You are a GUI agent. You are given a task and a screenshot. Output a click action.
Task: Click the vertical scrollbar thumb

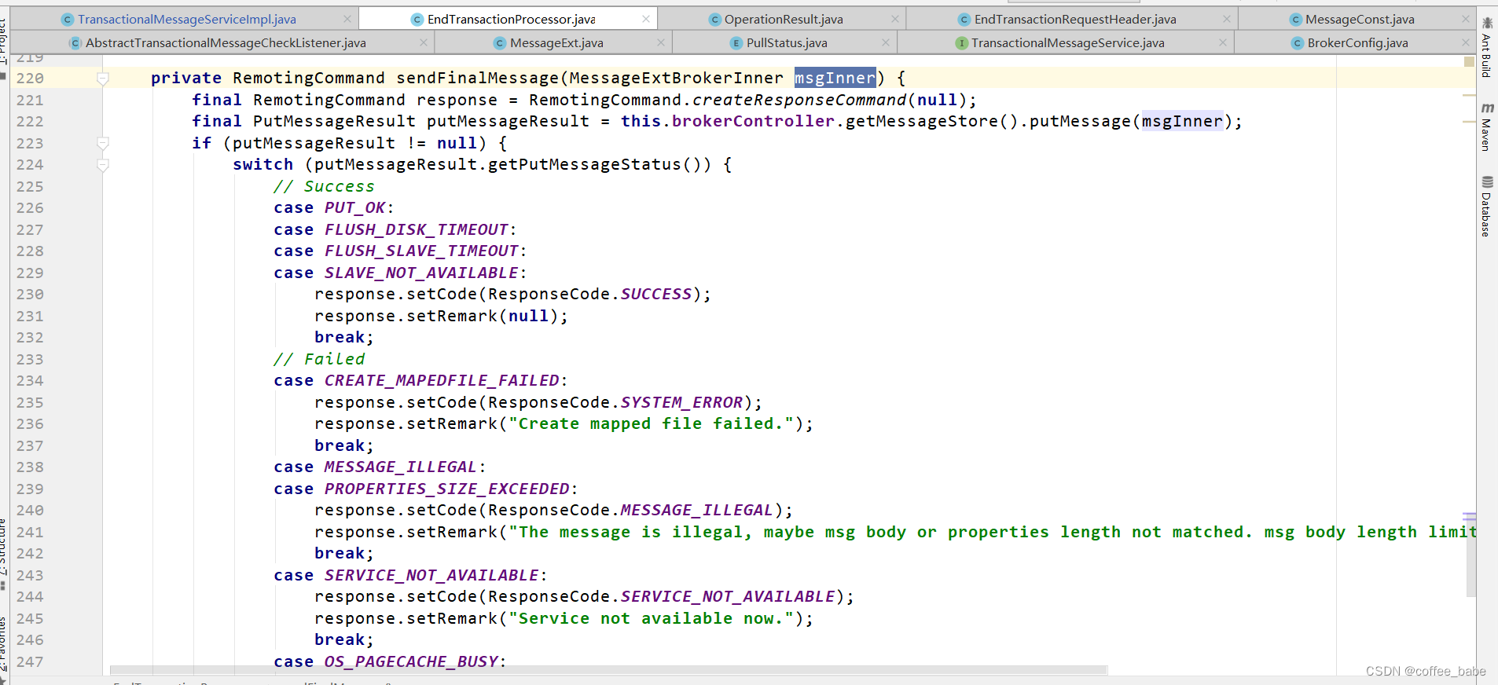[x=1470, y=555]
